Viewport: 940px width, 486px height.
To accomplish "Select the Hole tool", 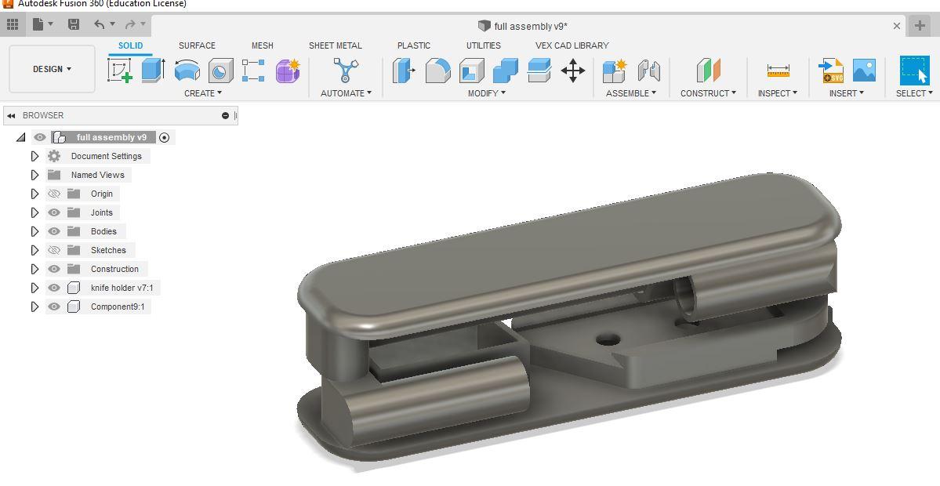I will pos(220,70).
